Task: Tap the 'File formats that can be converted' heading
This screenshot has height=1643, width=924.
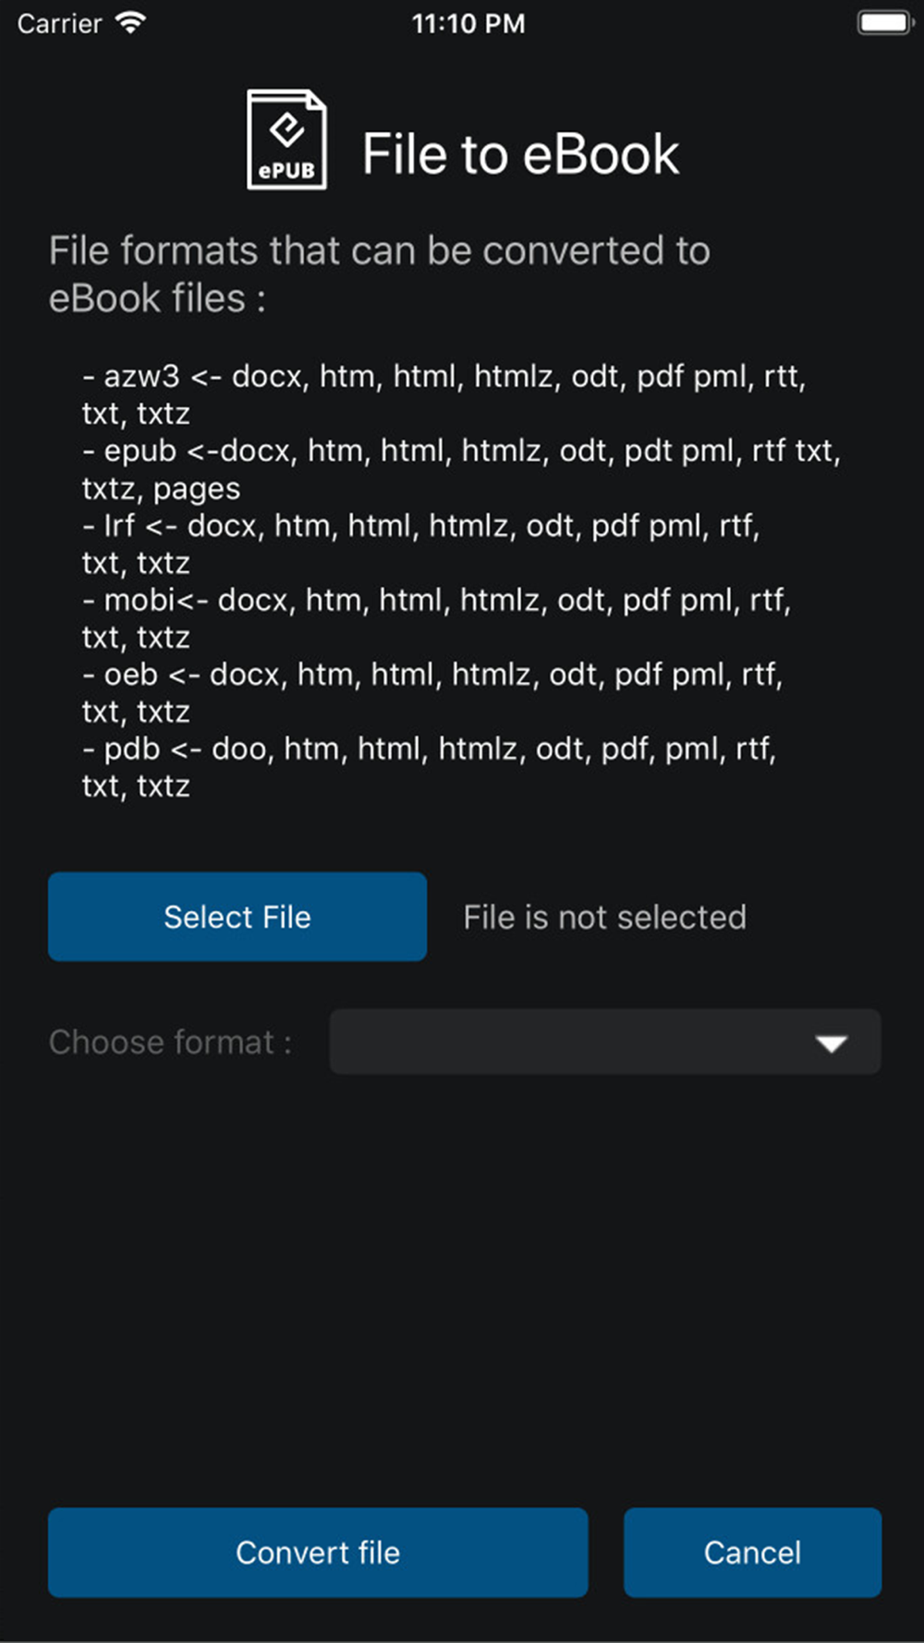Action: pos(380,274)
